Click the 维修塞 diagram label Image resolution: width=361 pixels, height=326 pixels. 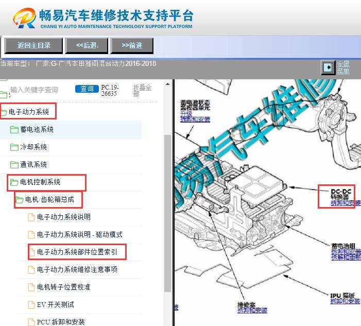[x=246, y=305]
